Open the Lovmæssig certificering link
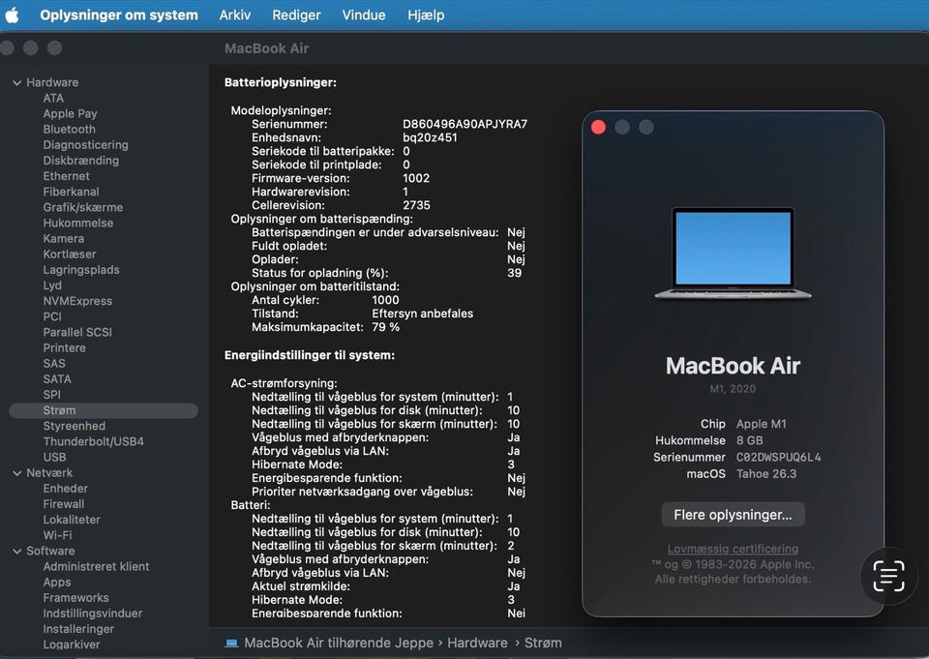 pyautogui.click(x=733, y=549)
